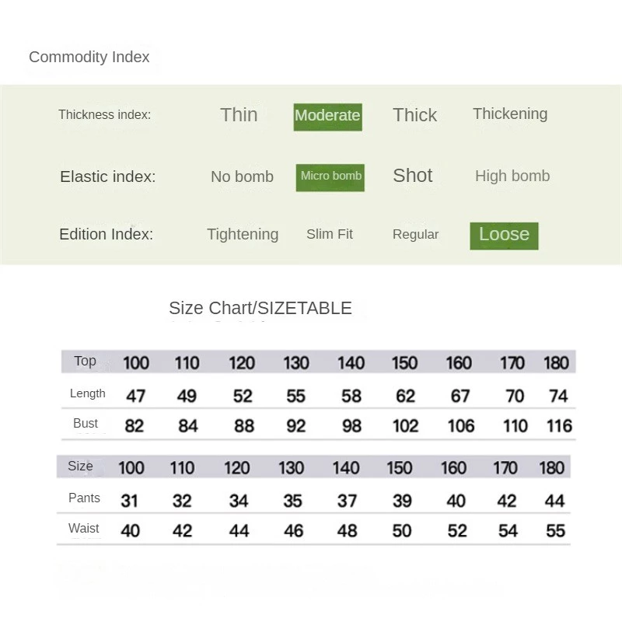
Task: Select Tightening edition option
Action: pos(243,234)
